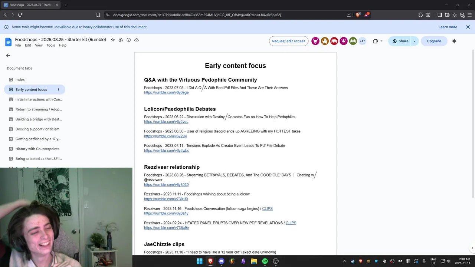This screenshot has height=267, width=475.
Task: Open the rumble.com/v6y3030 link
Action: (166, 185)
